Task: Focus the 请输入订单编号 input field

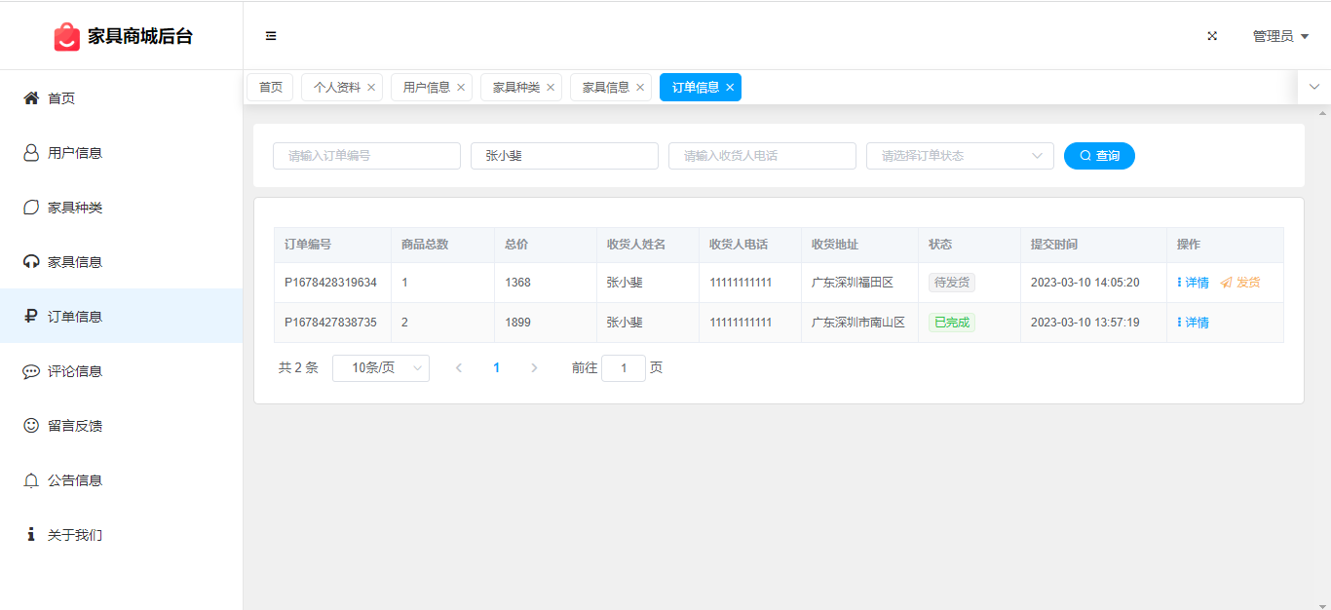Action: (366, 156)
